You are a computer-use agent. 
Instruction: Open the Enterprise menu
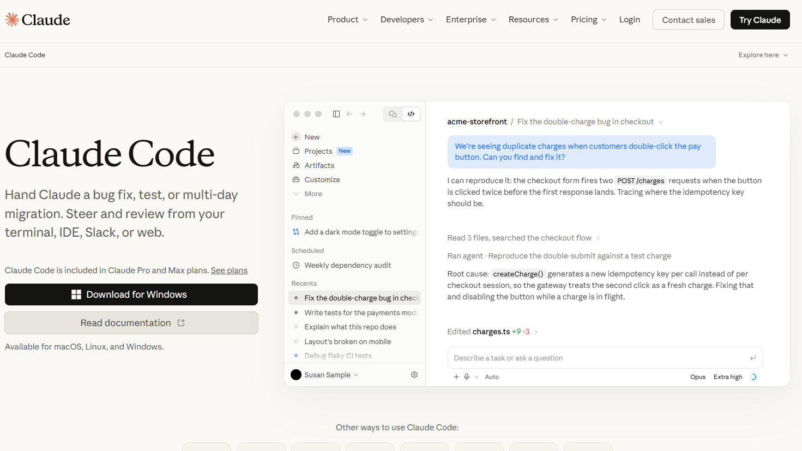point(471,20)
